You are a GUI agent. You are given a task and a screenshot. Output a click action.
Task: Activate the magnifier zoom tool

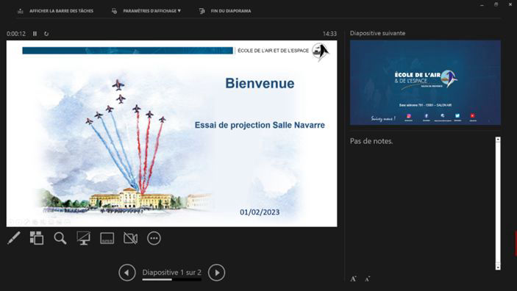pyautogui.click(x=60, y=238)
